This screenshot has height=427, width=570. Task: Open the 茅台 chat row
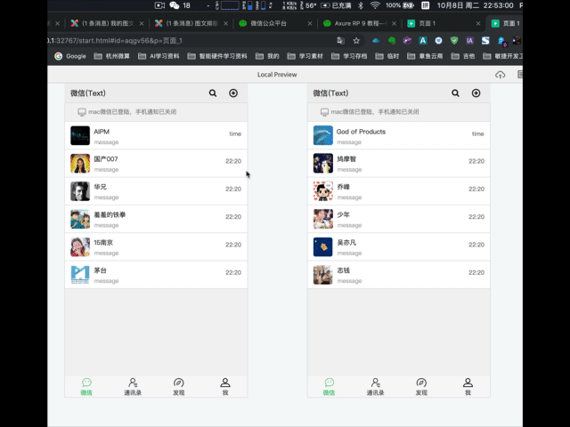click(156, 275)
